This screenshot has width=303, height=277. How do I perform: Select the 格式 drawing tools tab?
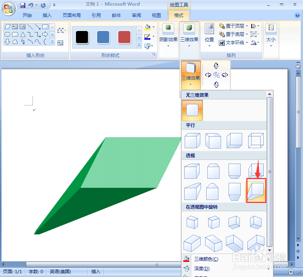coord(179,15)
